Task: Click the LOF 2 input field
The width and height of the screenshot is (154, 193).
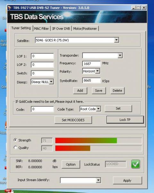Action: (42, 65)
